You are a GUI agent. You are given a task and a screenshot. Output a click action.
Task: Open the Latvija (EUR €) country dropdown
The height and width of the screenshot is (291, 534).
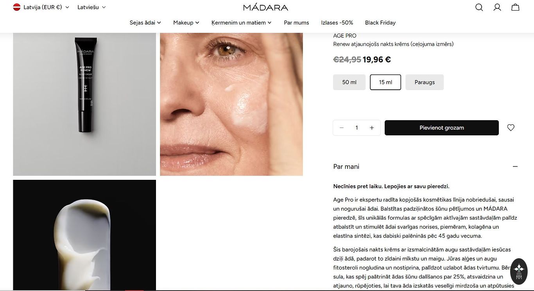click(x=41, y=7)
